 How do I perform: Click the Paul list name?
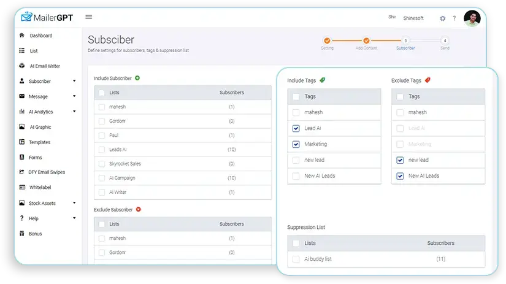pos(113,135)
